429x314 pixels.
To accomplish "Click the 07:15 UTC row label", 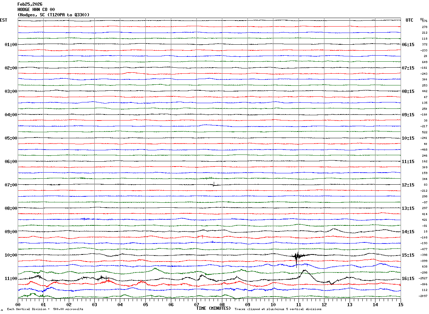I will tap(408, 68).
